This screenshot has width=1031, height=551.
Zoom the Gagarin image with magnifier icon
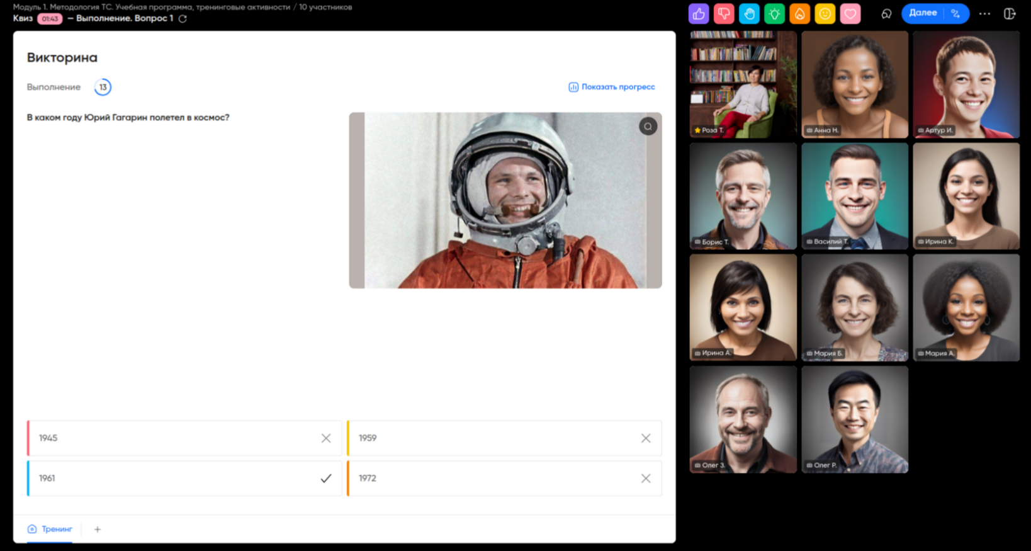tap(648, 127)
